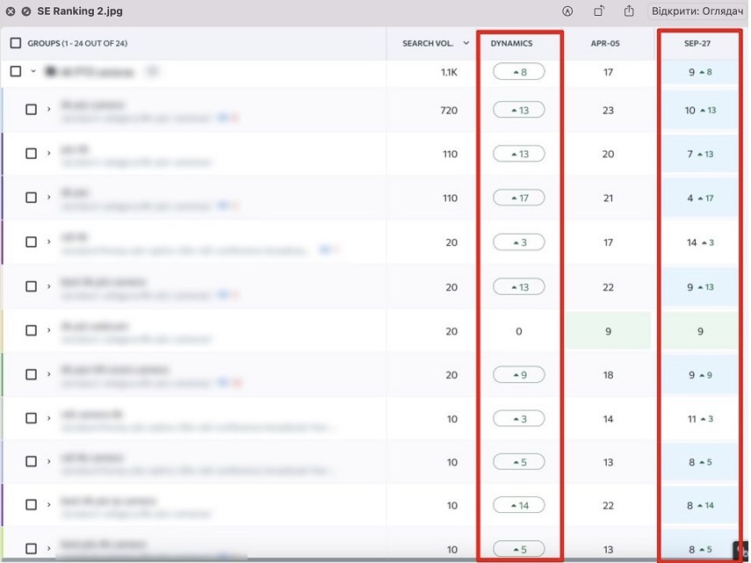The width and height of the screenshot is (751, 563).
Task: Click the ▲17 dynamics indicator for the 110-volume row
Action: tap(519, 198)
